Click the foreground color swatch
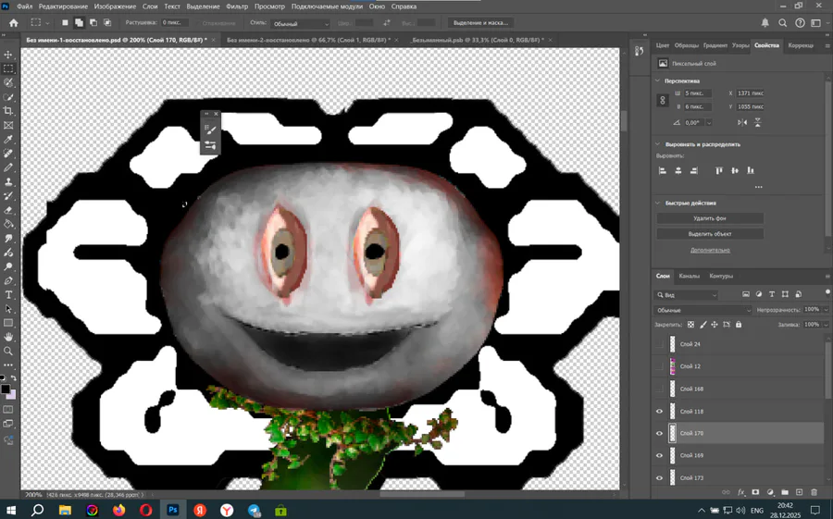The width and height of the screenshot is (833, 519). [6, 389]
